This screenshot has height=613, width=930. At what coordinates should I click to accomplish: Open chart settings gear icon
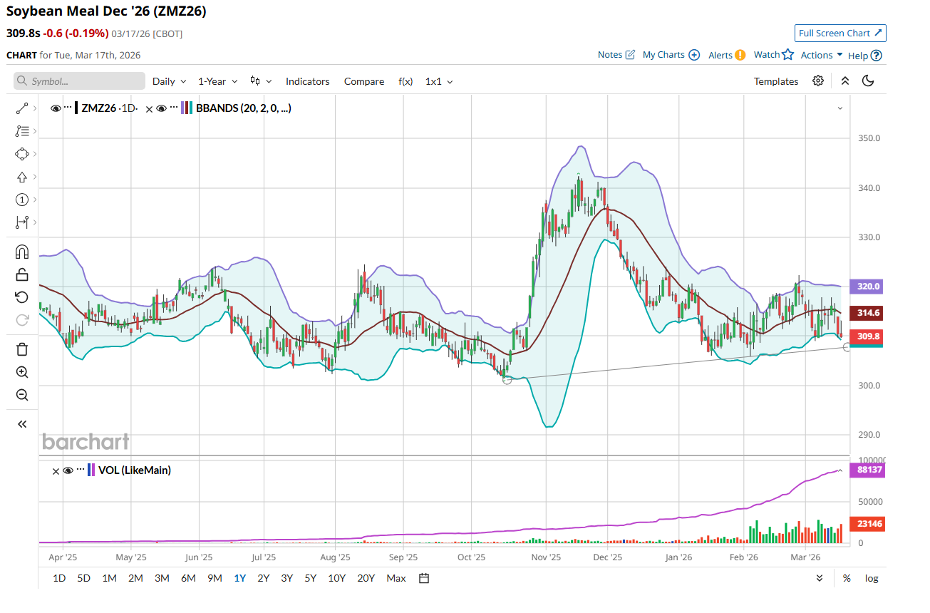click(x=818, y=81)
